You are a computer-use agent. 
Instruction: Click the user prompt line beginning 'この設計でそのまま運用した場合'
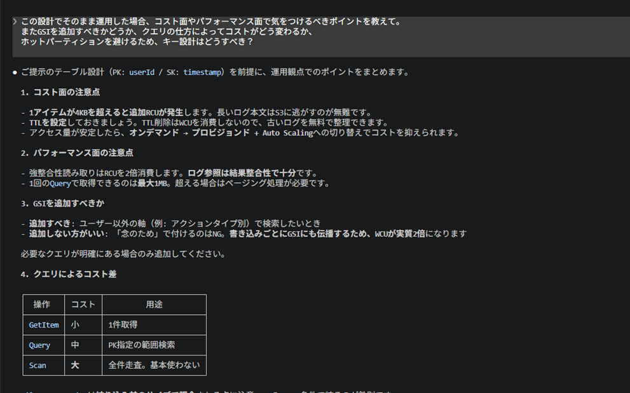click(211, 22)
